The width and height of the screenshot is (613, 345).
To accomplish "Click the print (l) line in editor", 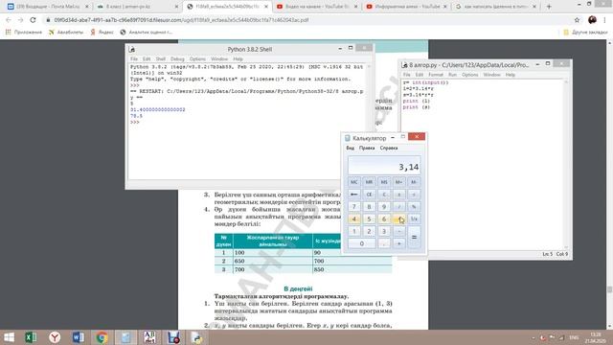I will point(417,101).
